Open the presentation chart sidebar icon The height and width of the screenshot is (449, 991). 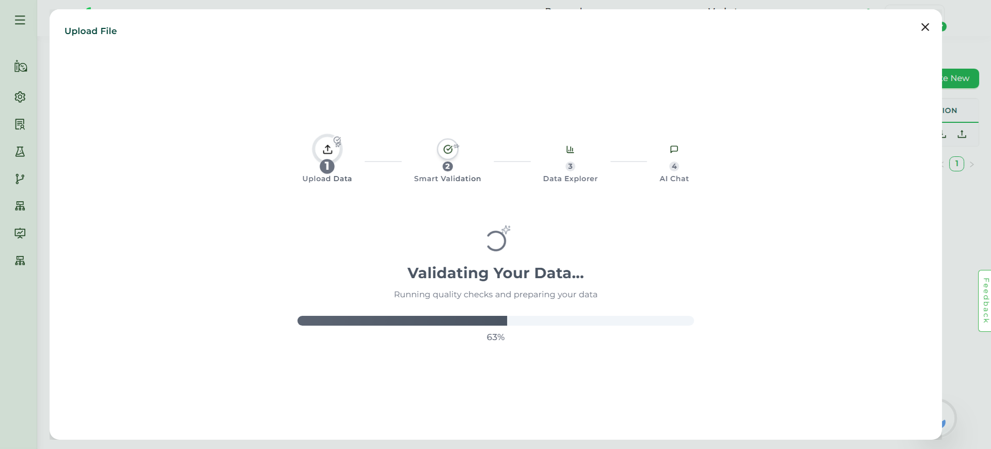click(x=20, y=233)
